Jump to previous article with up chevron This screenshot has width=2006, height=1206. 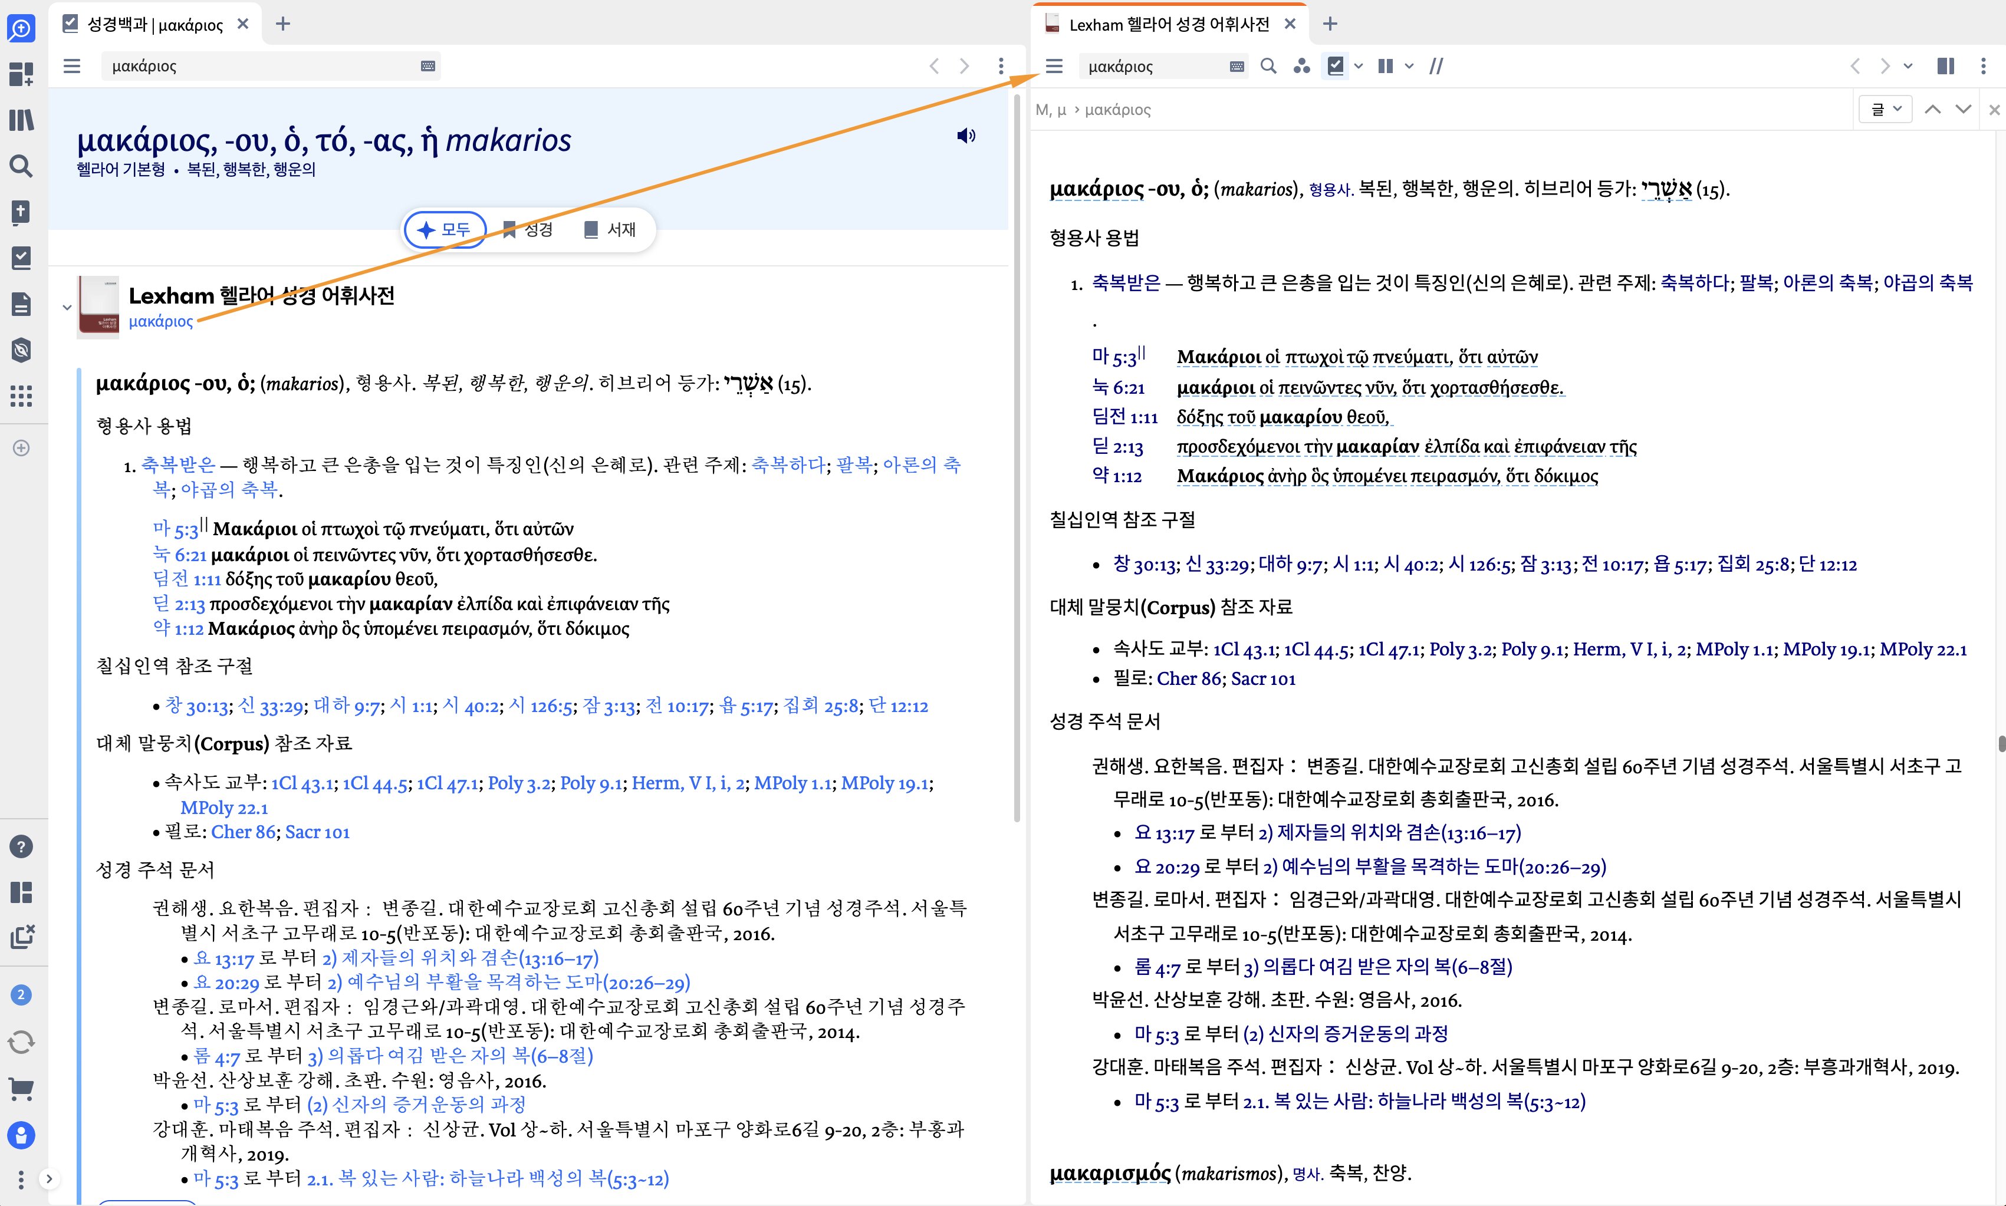(x=1933, y=109)
